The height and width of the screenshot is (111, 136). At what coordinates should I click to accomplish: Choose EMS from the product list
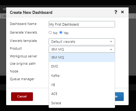(82, 66)
